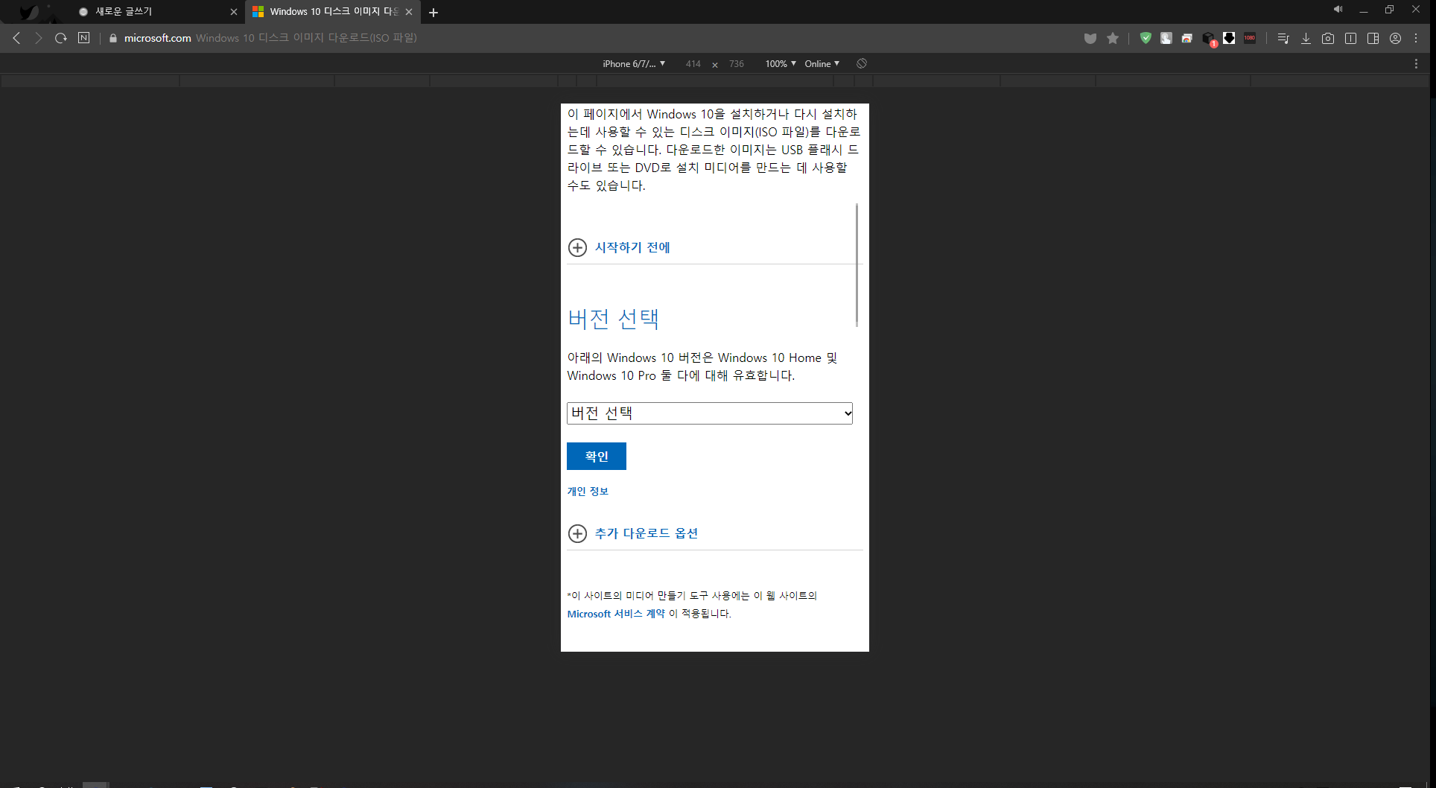
Task: Open the black cube extension with badge
Action: (1209, 39)
